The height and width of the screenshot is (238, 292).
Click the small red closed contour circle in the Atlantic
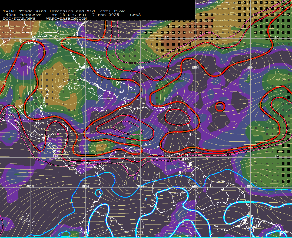coord(220,107)
